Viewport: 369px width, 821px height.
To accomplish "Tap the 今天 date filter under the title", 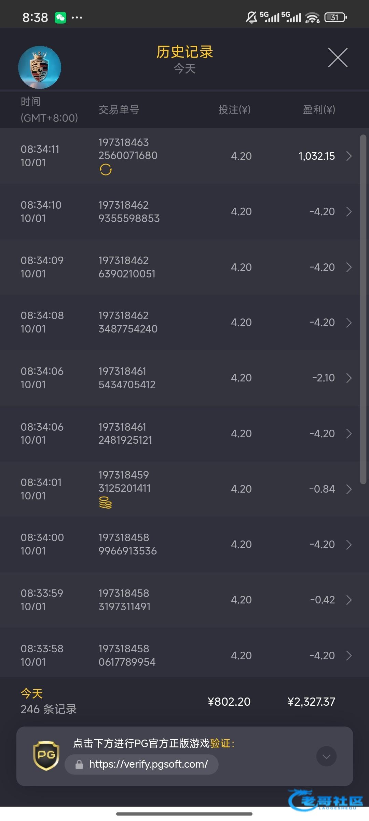I will 184,69.
